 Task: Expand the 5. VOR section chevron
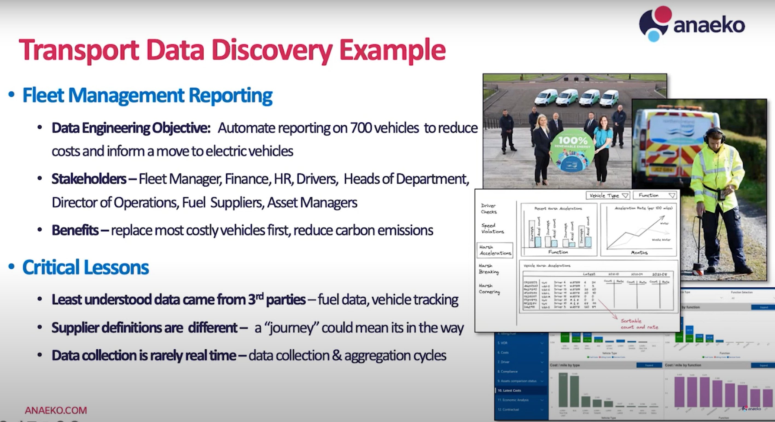(542, 343)
